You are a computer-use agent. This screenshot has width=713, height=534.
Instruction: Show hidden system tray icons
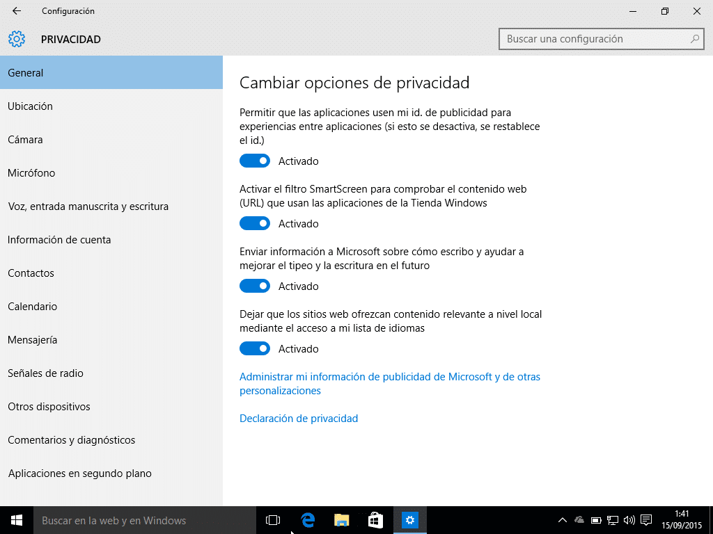point(563,520)
